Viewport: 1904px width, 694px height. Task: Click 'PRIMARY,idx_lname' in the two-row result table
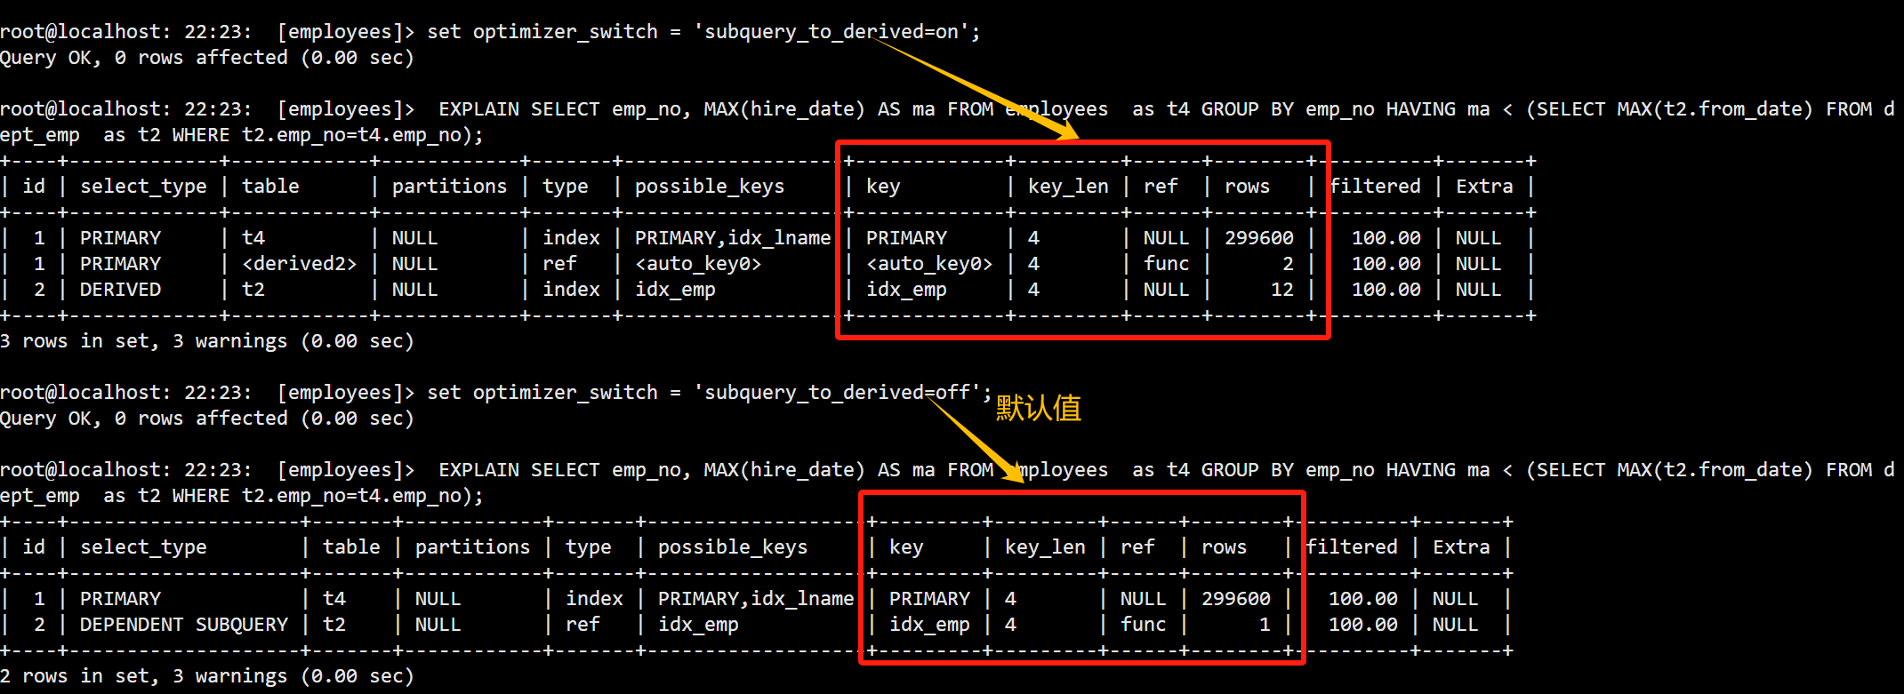point(756,599)
